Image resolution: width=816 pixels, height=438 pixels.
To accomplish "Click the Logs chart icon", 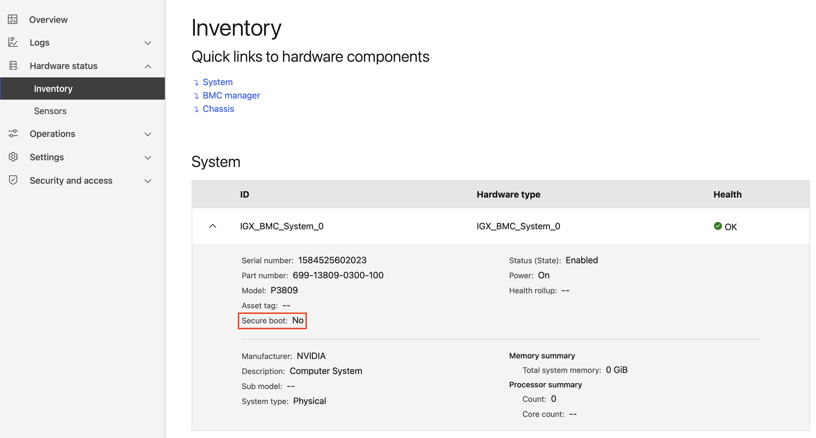I will [x=13, y=42].
